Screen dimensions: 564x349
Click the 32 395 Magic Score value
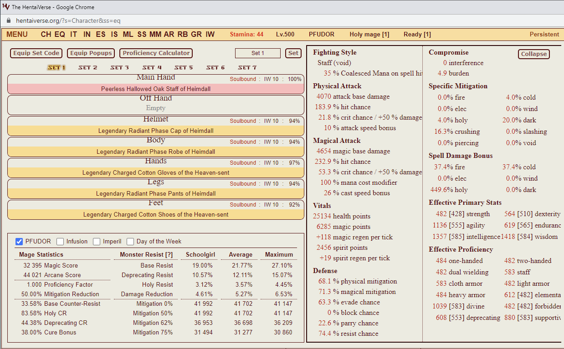51,266
